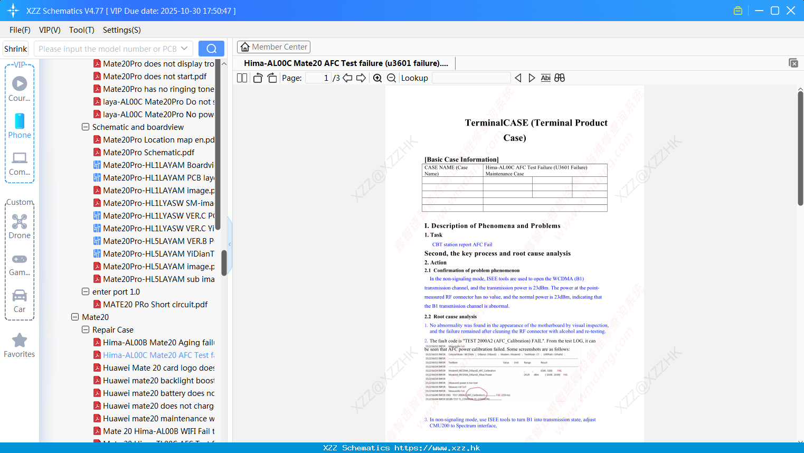Click the Shrink button
804x453 pixels.
coord(15,49)
